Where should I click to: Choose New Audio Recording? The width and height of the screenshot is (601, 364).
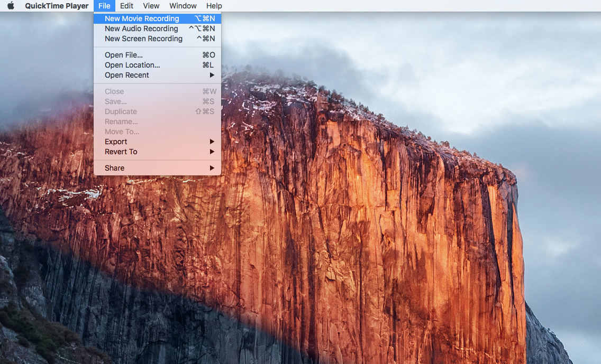pyautogui.click(x=141, y=29)
